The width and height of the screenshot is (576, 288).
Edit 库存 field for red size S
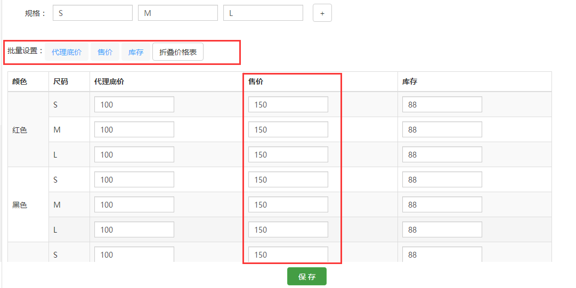pyautogui.click(x=442, y=105)
